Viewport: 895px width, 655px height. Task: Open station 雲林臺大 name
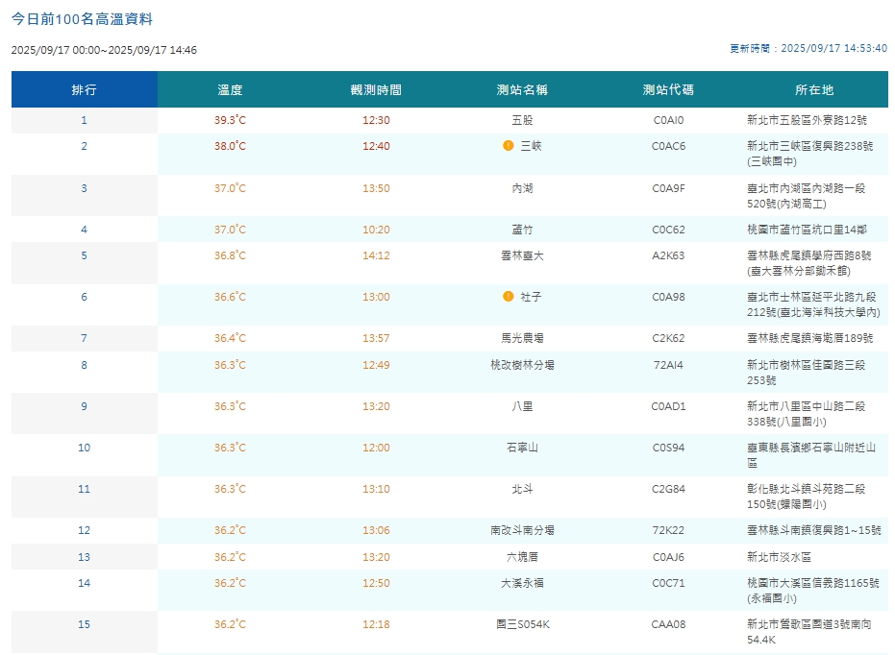tap(522, 255)
